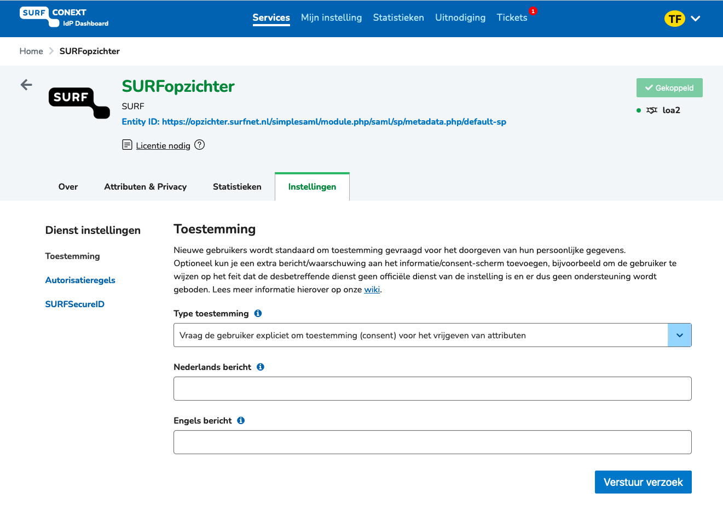Click the back arrow beside the SURF logo
This screenshot has width=723, height=505.
click(x=26, y=85)
